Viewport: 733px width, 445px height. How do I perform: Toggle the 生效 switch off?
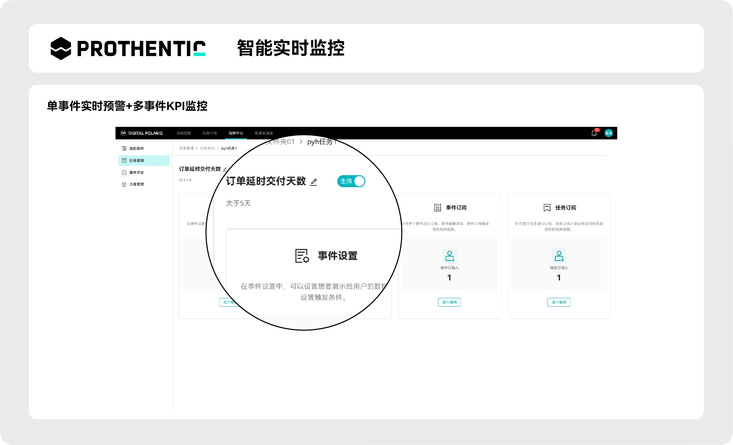tap(351, 181)
